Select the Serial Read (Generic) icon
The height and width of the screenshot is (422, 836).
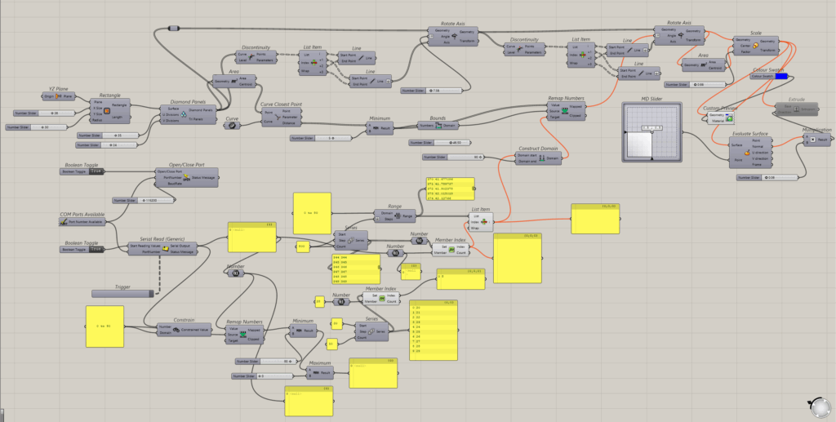pos(162,248)
